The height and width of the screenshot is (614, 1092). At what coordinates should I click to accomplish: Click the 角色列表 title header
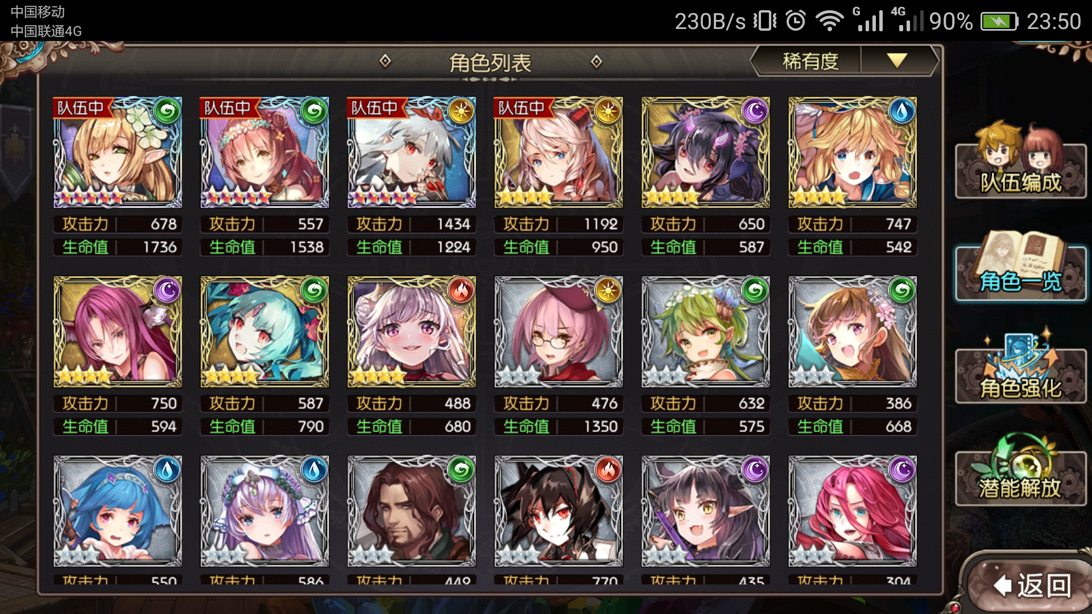(x=490, y=62)
